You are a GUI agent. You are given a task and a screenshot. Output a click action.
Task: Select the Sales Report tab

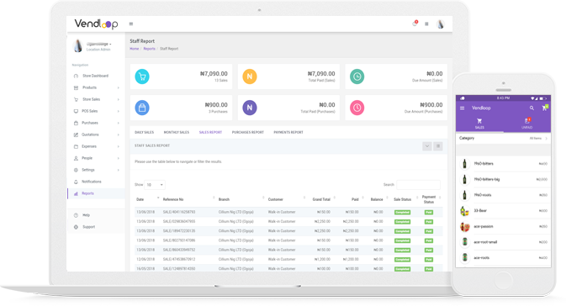coord(210,133)
